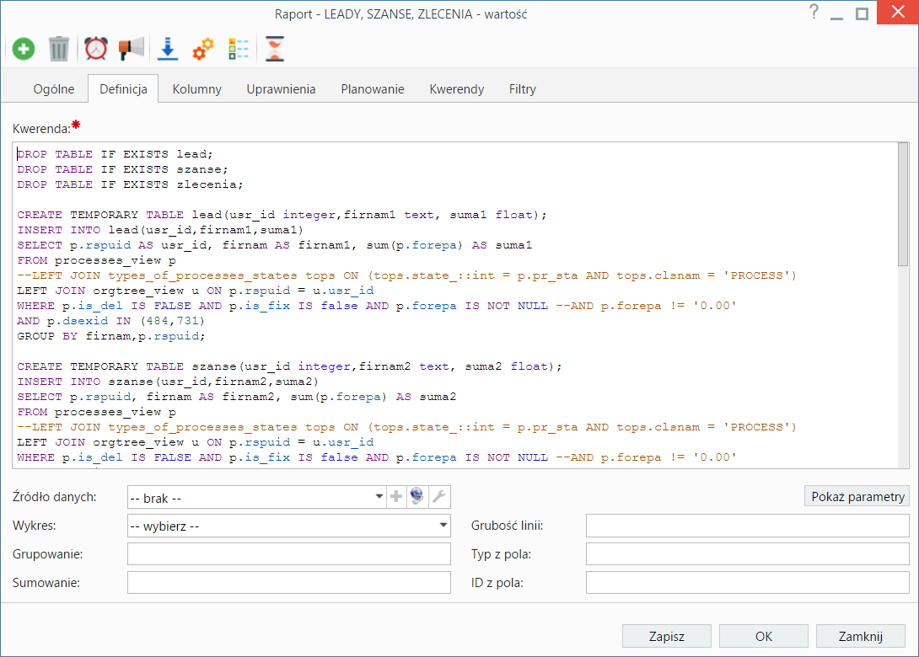Click the 'CREATE TEMPORARY TABLE lead' line
The image size is (919, 657).
click(x=282, y=215)
